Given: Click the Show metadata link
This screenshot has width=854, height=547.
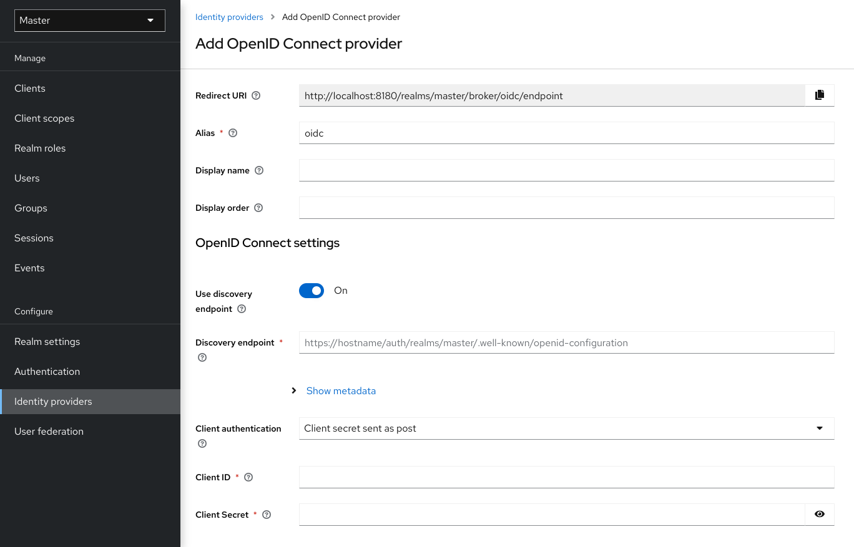Looking at the screenshot, I should (341, 390).
